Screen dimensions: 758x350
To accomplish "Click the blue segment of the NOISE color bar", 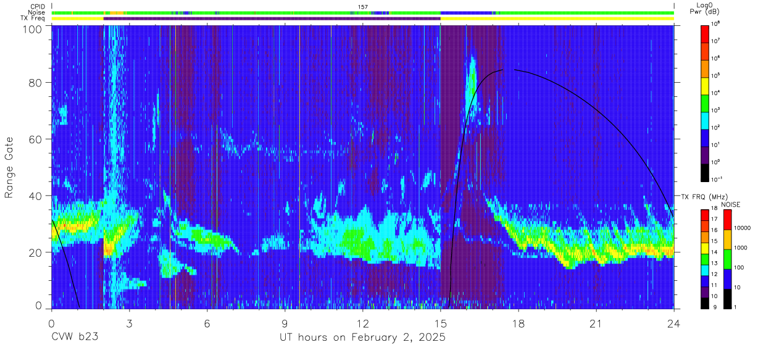I will 728,278.
